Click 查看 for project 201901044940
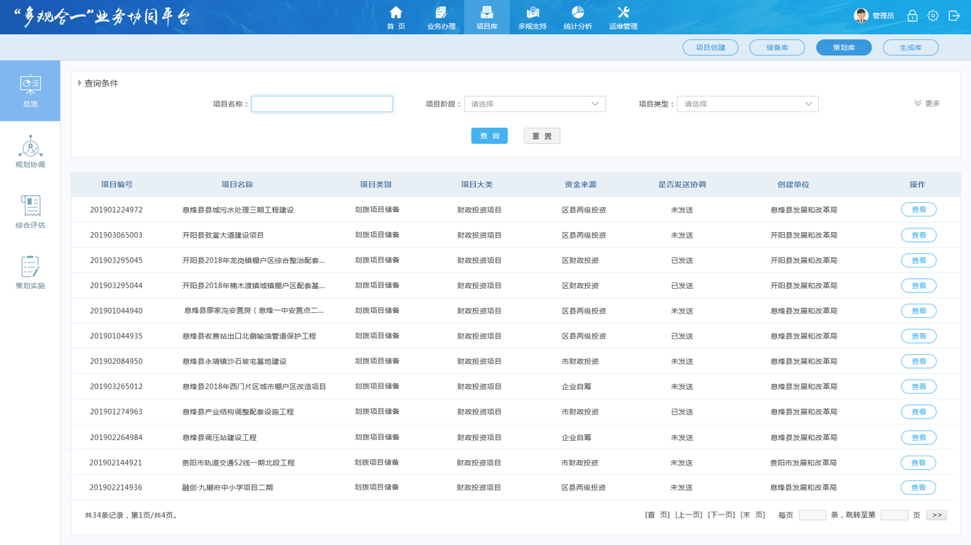971x545 pixels. (x=918, y=311)
